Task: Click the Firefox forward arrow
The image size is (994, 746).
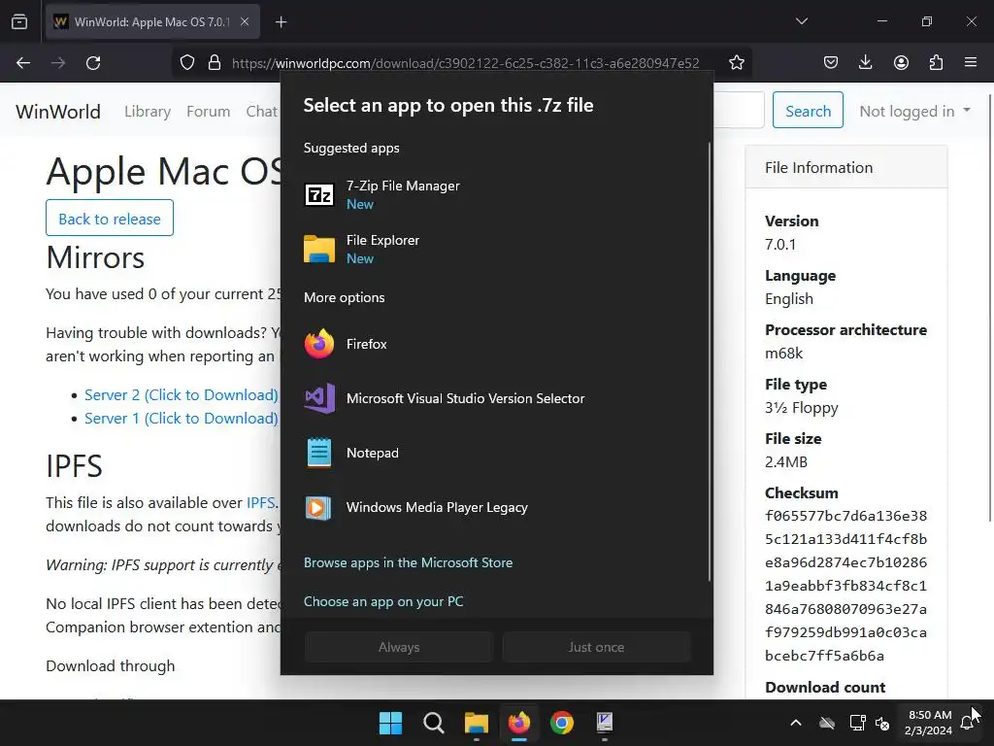Action: click(x=58, y=63)
